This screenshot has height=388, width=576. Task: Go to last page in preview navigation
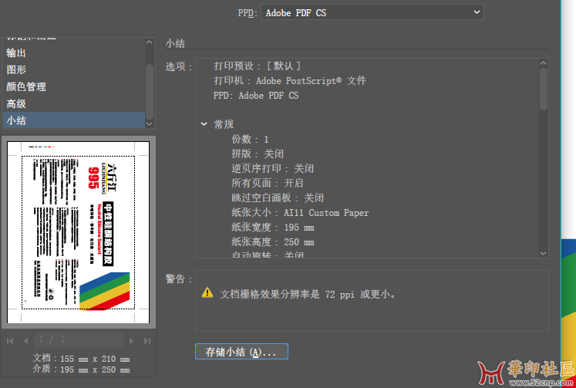[x=147, y=341]
